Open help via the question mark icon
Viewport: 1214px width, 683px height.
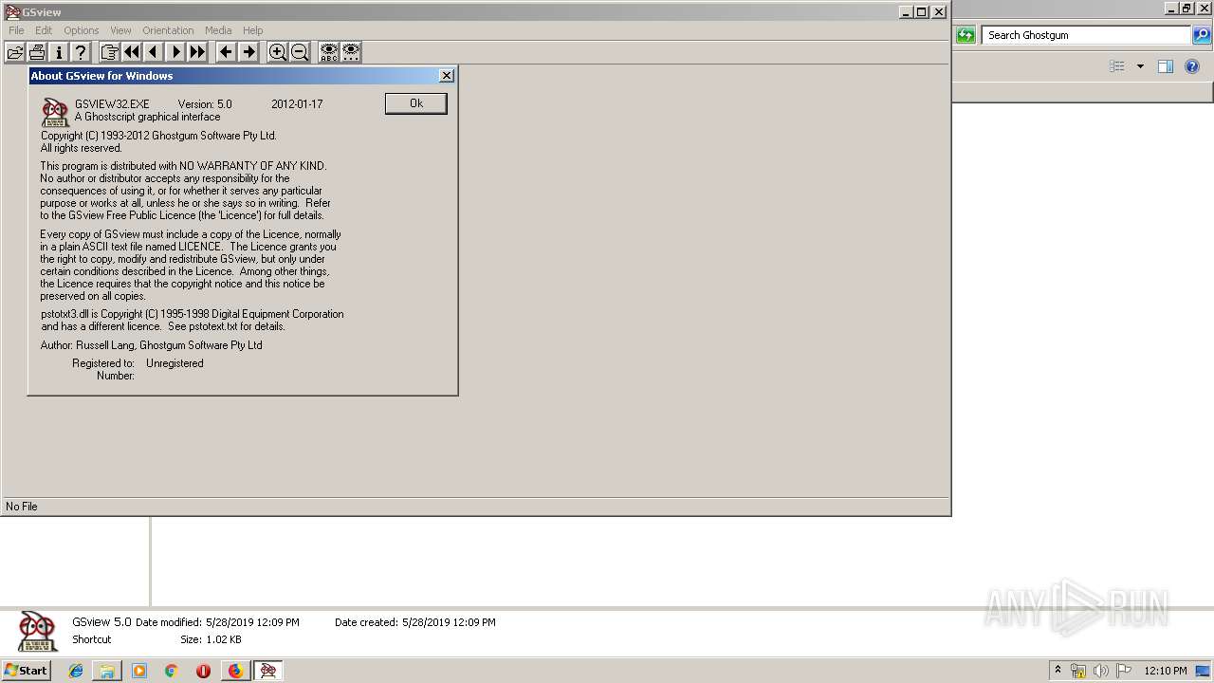point(81,52)
